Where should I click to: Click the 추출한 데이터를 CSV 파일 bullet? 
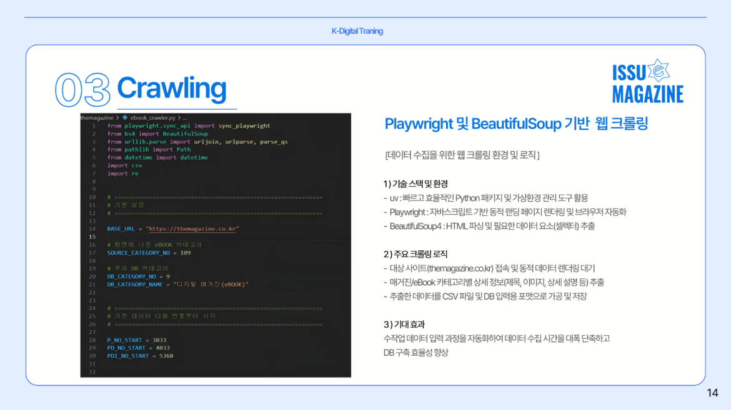pyautogui.click(x=485, y=296)
